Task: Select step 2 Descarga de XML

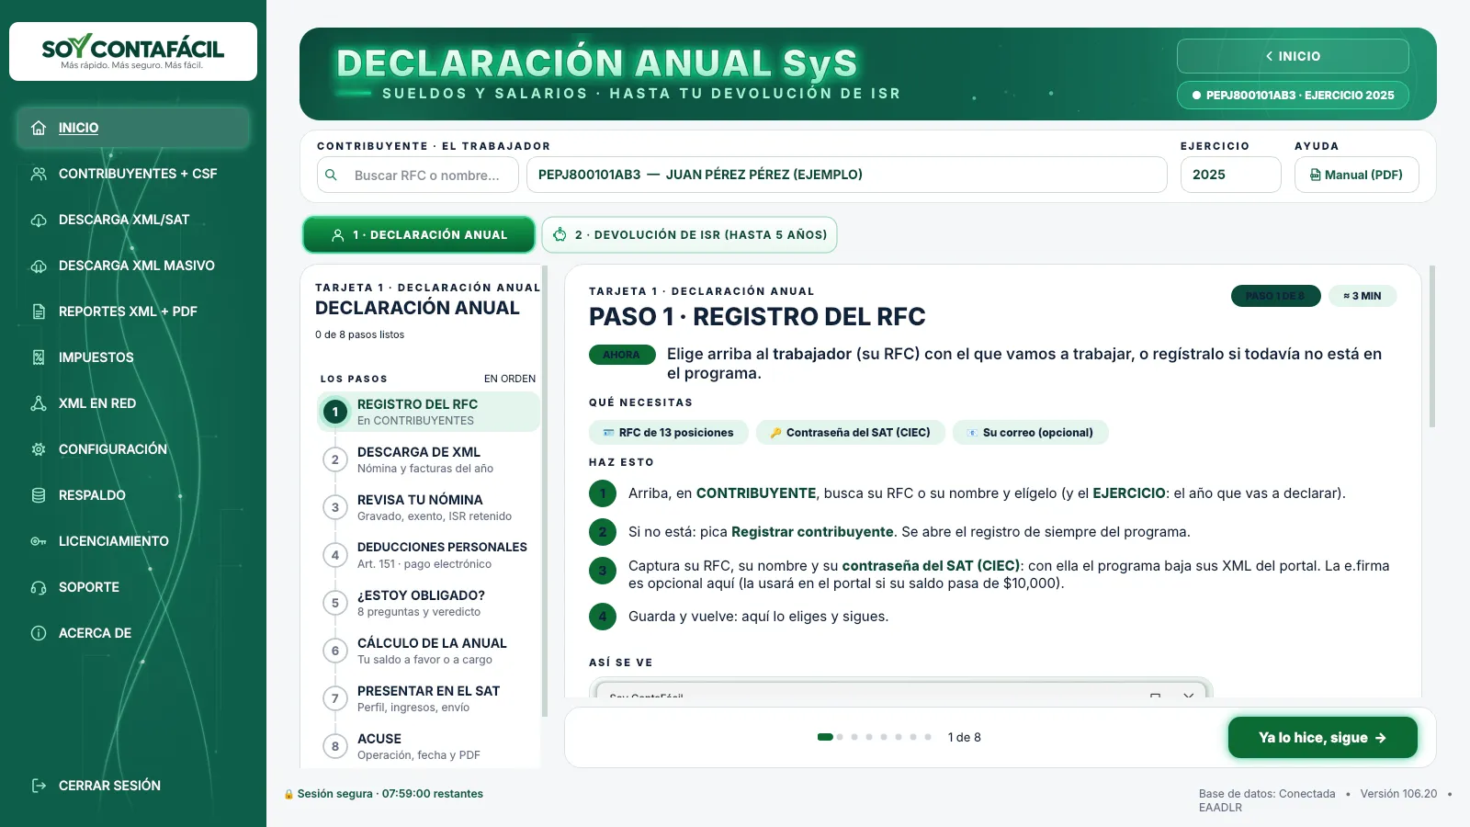Action: pos(428,459)
